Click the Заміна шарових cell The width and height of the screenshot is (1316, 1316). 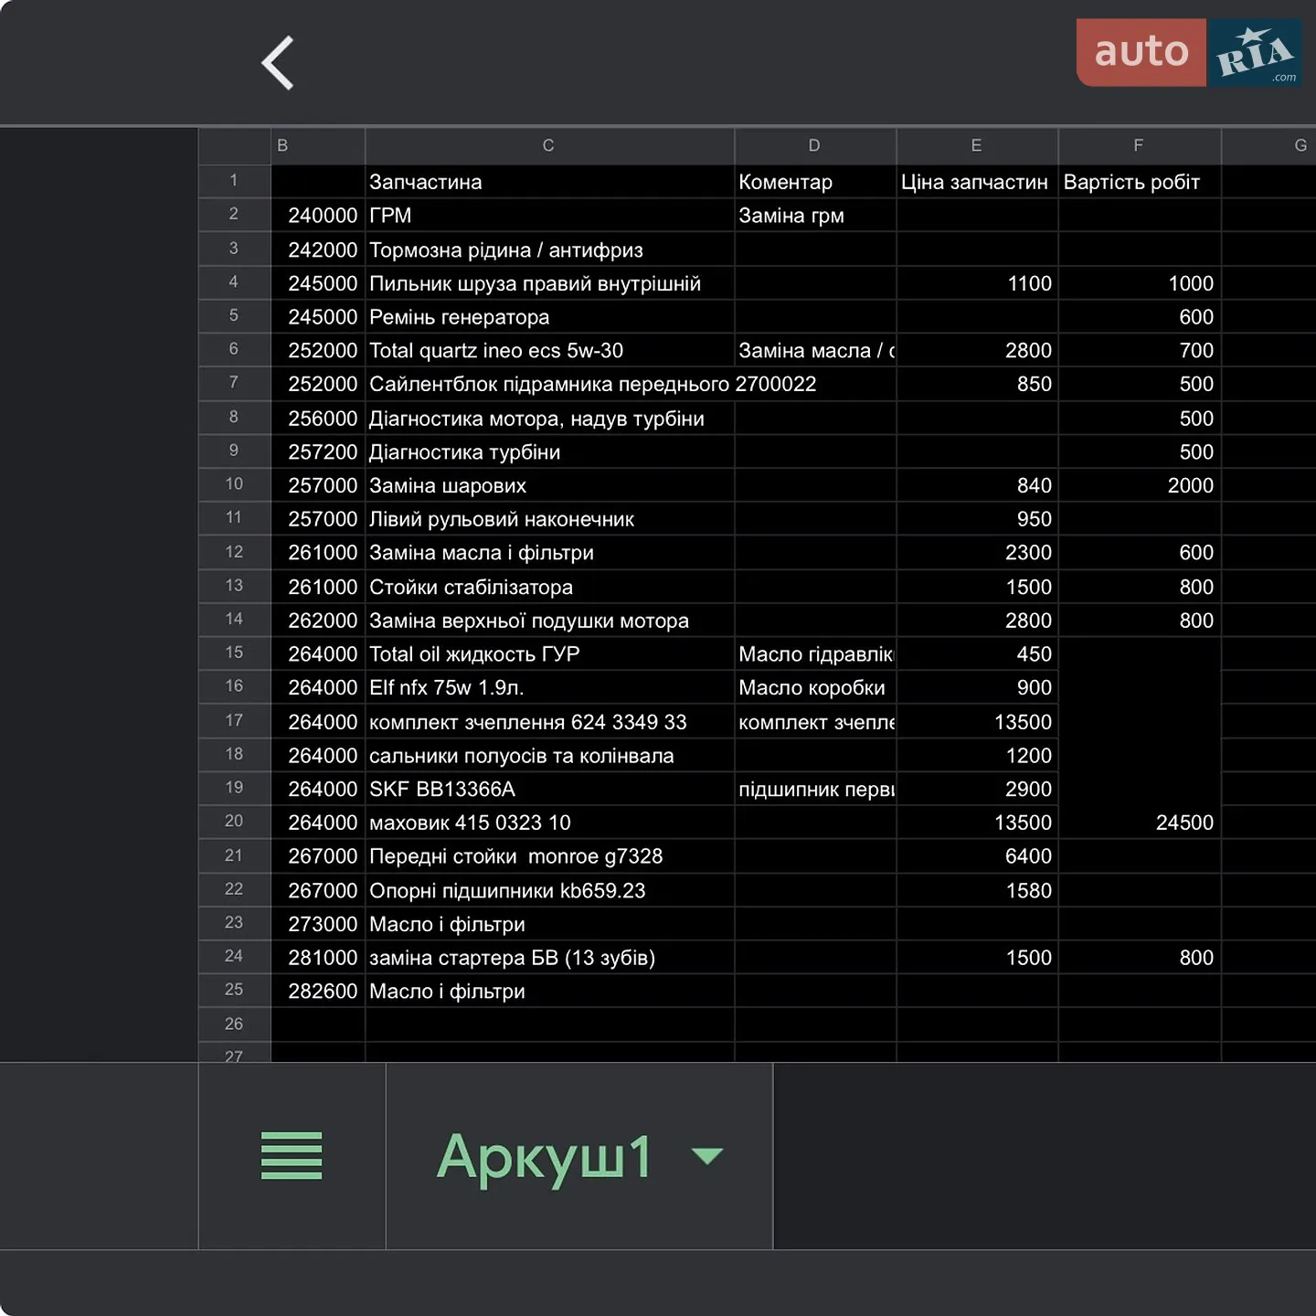[x=549, y=485]
